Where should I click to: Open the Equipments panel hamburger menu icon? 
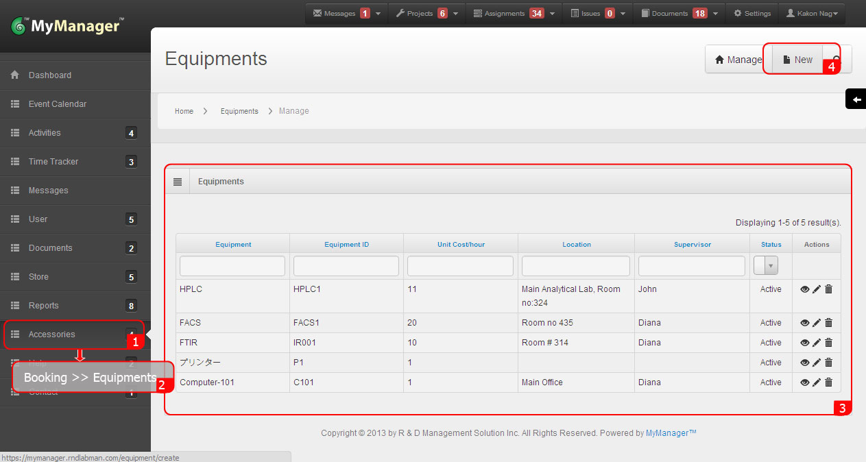point(177,180)
